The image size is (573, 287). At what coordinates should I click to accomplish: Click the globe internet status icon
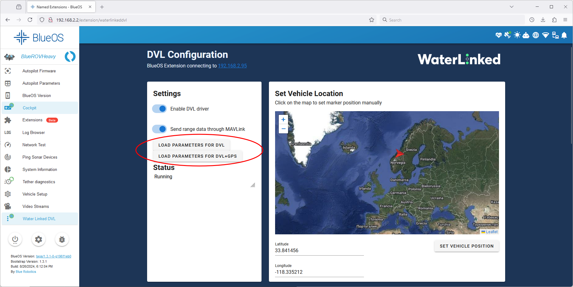point(536,35)
